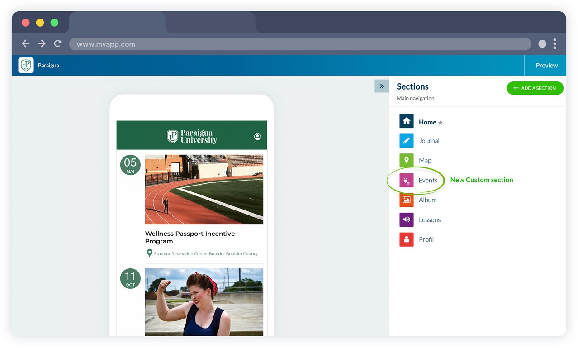Open the Journal section
This screenshot has width=578, height=348.
pos(429,141)
